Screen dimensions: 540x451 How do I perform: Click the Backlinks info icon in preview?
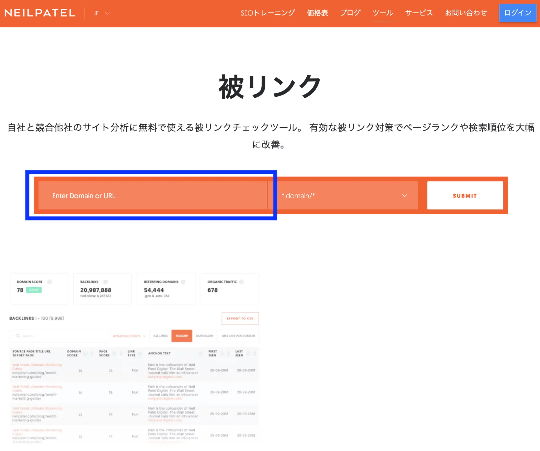pos(105,282)
